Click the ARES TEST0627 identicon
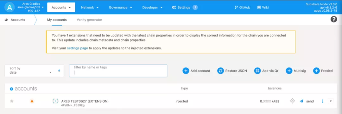The height and width of the screenshot is (114, 342). pyautogui.click(x=56, y=101)
